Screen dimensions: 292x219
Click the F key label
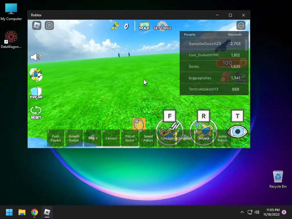pyautogui.click(x=169, y=116)
